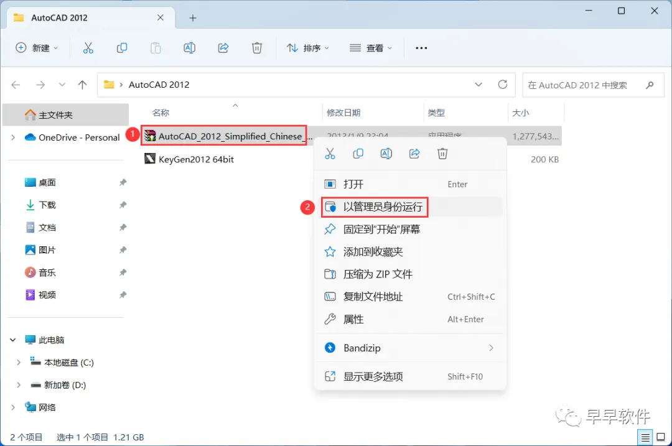Close the AutoCAD 2012 tab

point(161,17)
